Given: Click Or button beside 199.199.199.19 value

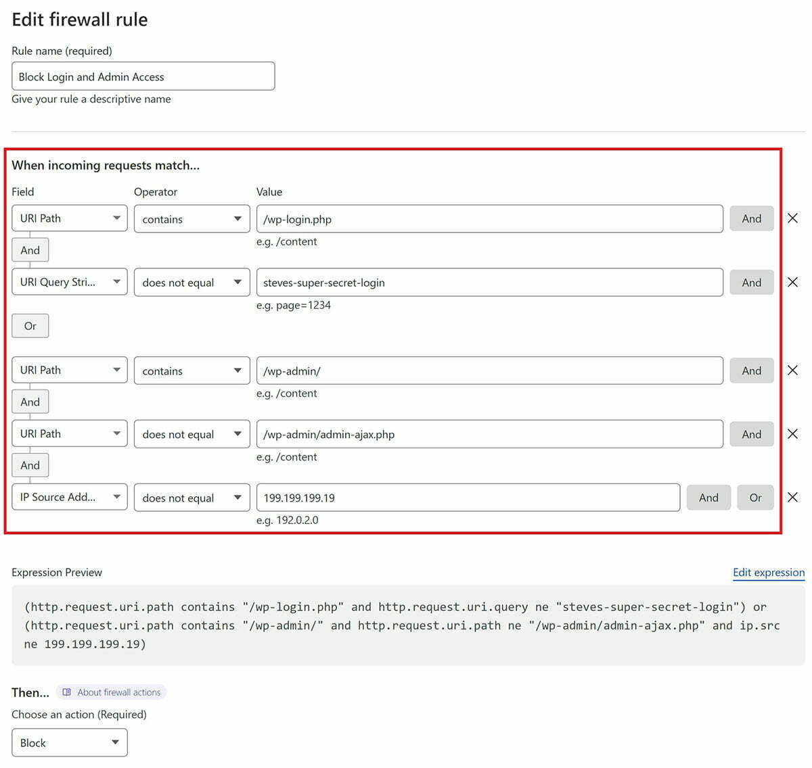Looking at the screenshot, I should coord(756,498).
